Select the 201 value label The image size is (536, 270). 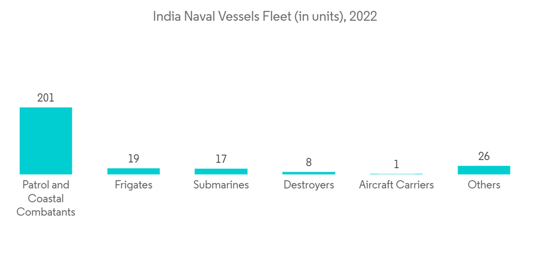pos(46,98)
